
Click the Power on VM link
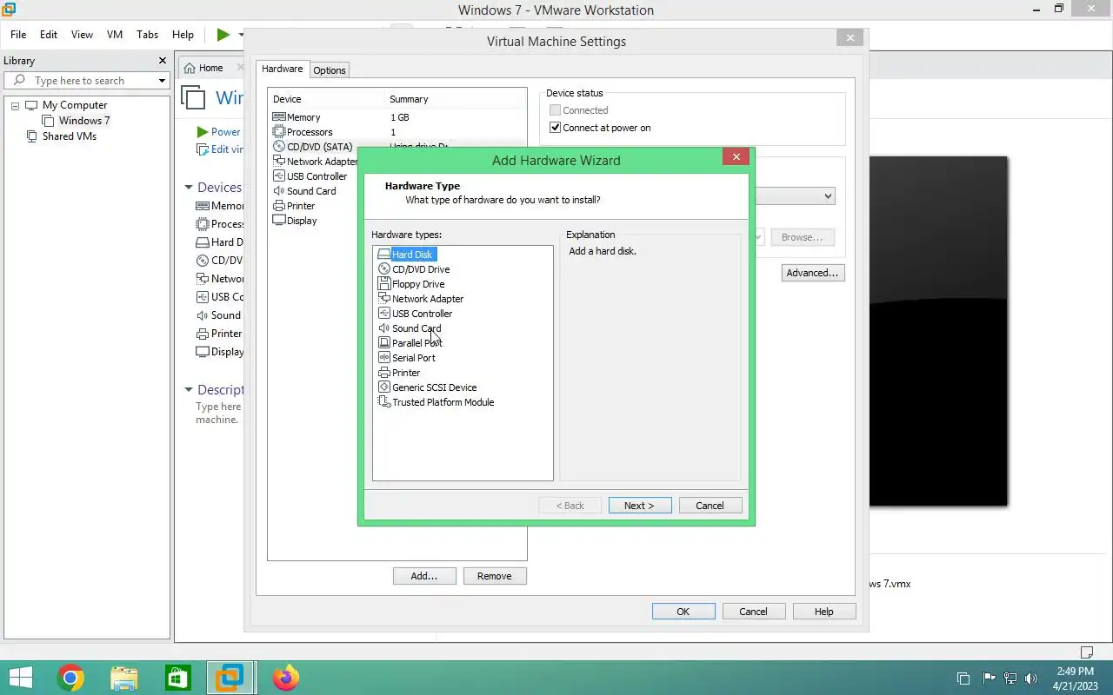pos(225,132)
